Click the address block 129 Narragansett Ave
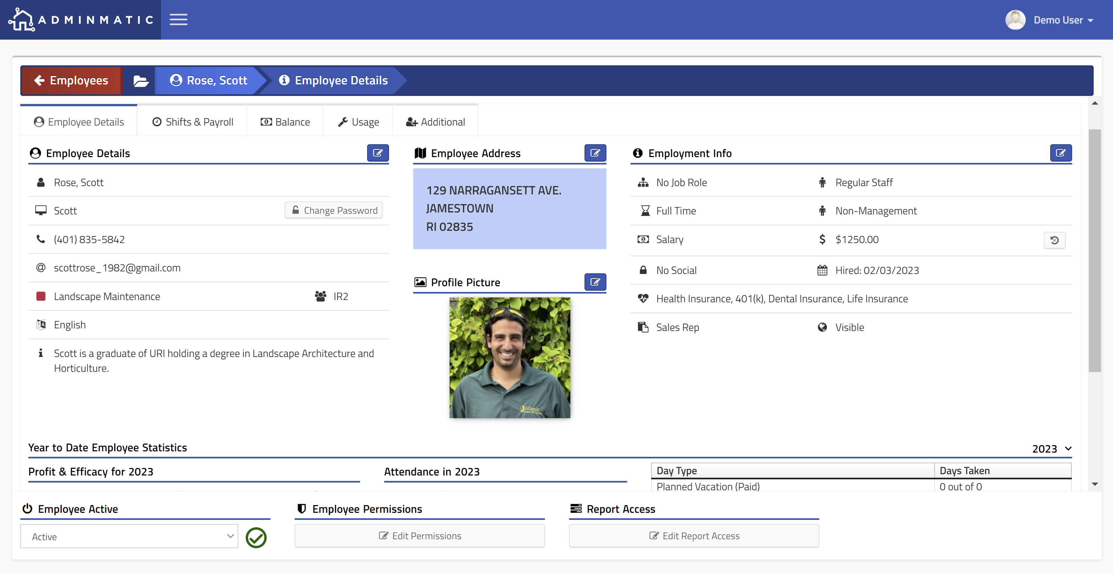This screenshot has width=1113, height=573. tap(509, 209)
